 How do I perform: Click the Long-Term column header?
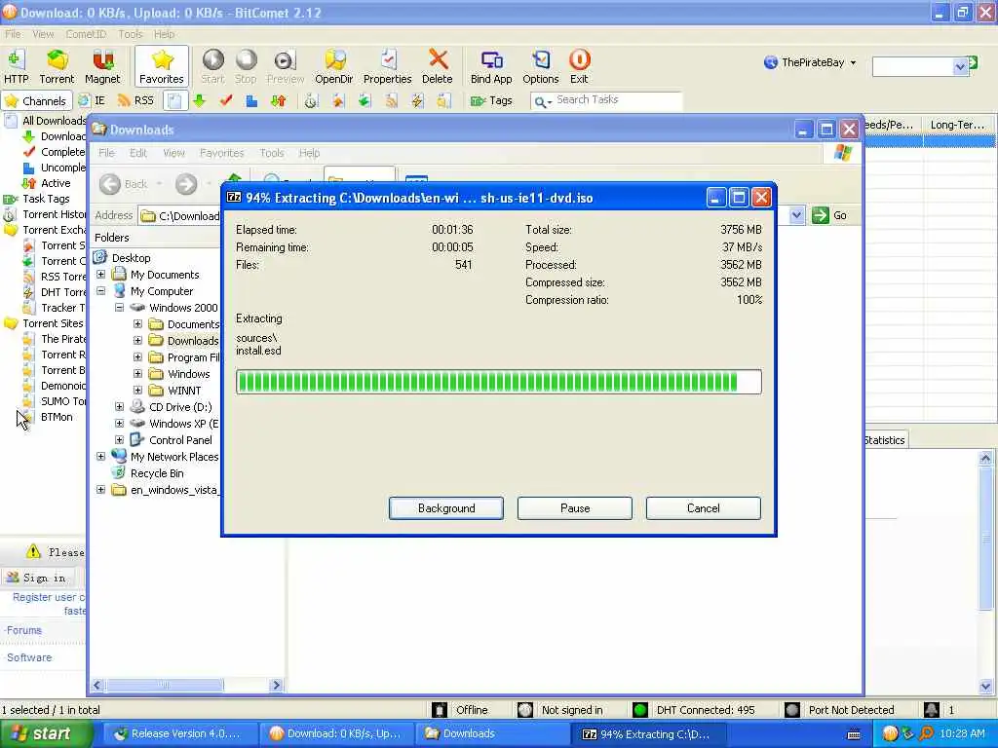pyautogui.click(x=957, y=125)
